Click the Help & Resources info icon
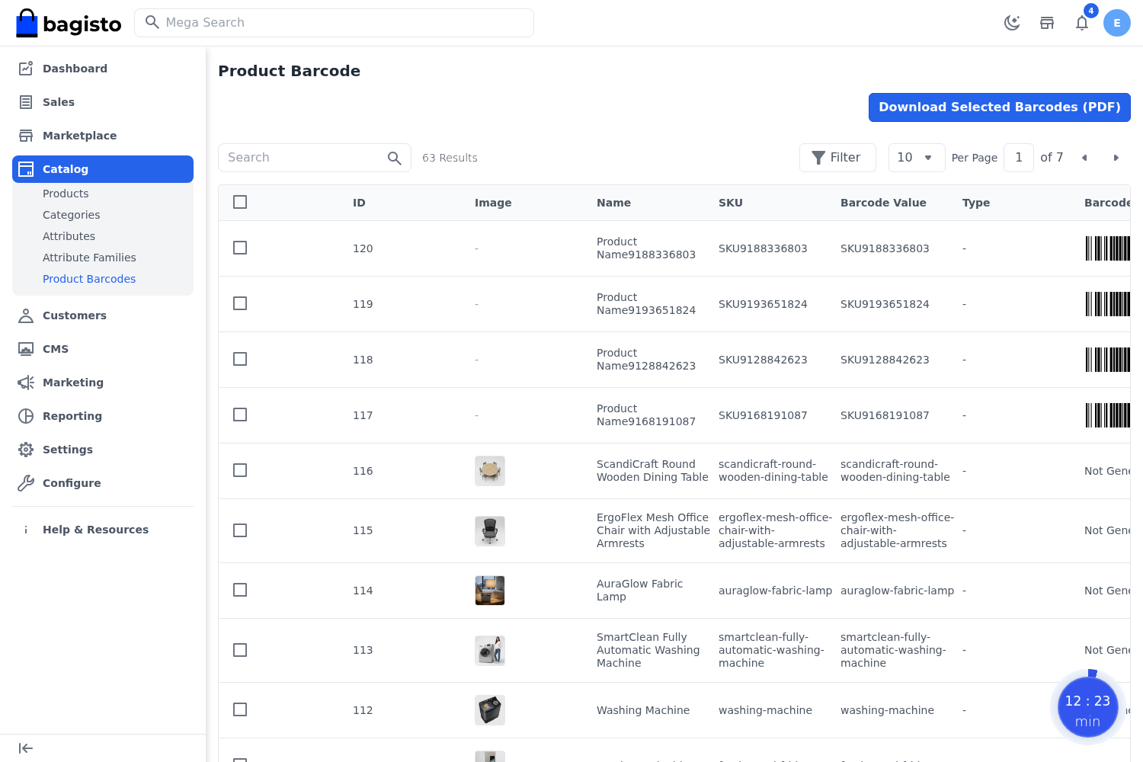 [26, 530]
